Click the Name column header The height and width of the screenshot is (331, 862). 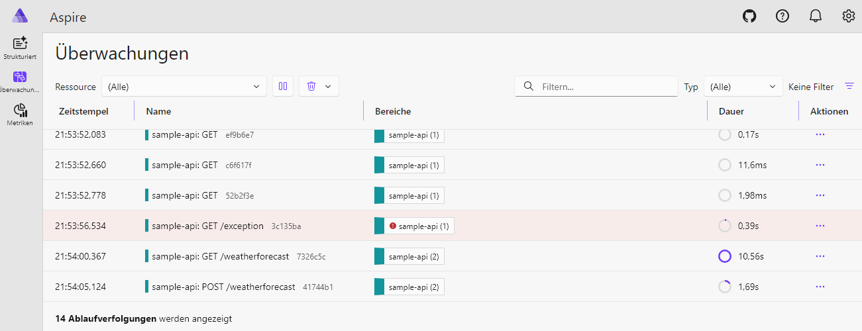pos(158,111)
